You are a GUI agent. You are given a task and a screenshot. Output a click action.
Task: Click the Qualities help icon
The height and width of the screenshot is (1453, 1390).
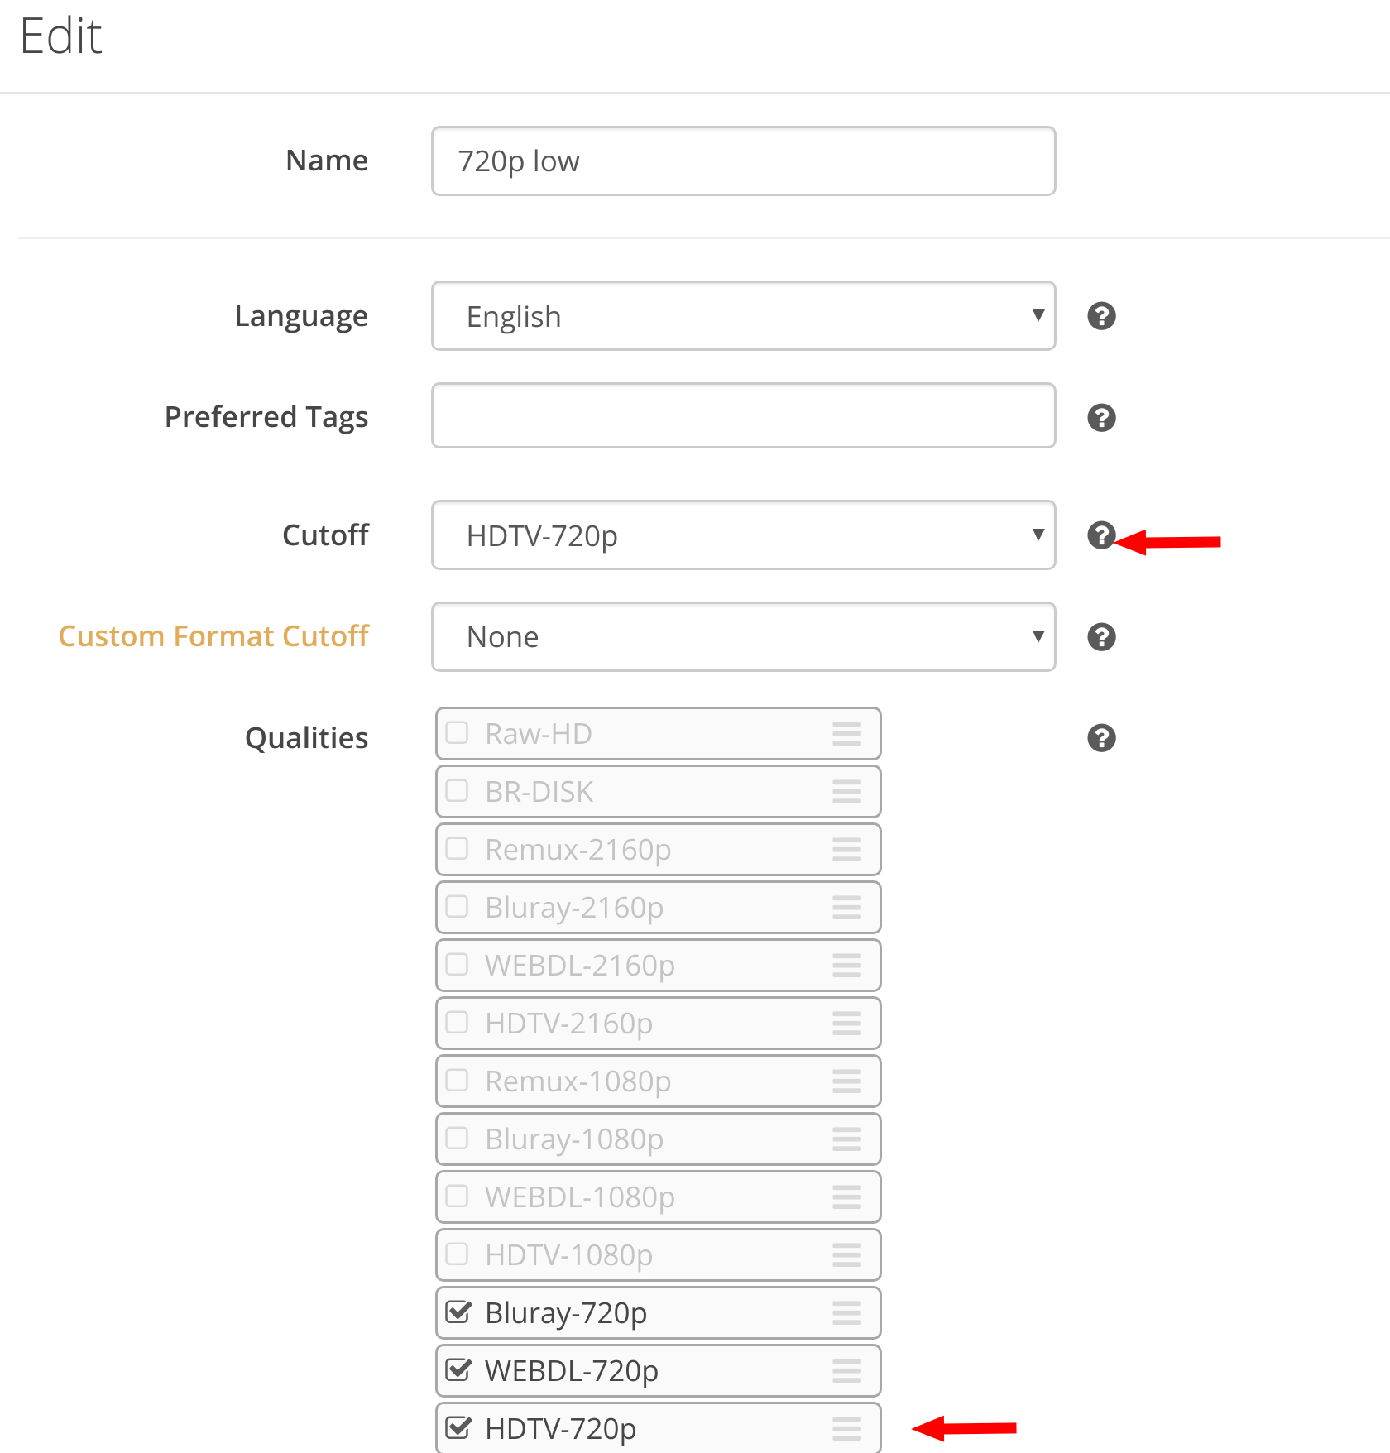(1101, 737)
